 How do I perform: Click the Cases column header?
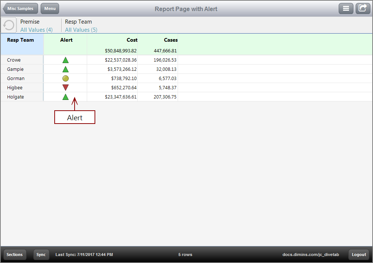click(171, 40)
